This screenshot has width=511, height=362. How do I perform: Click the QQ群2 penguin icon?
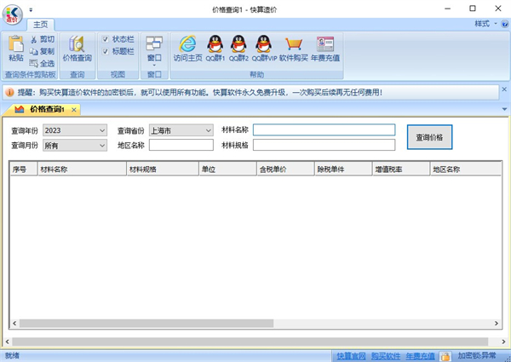[238, 44]
